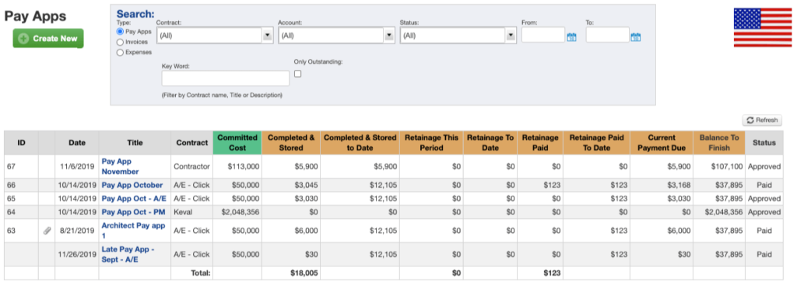This screenshot has width=797, height=292.
Task: Select the Expenses type radio button
Action: click(120, 52)
